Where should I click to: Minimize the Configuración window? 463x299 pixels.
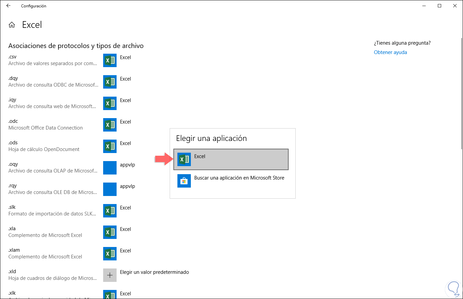(x=424, y=6)
